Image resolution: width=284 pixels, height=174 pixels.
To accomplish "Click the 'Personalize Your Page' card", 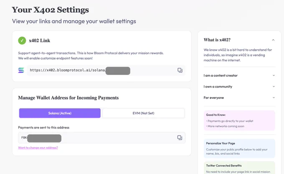I will coord(239,149).
